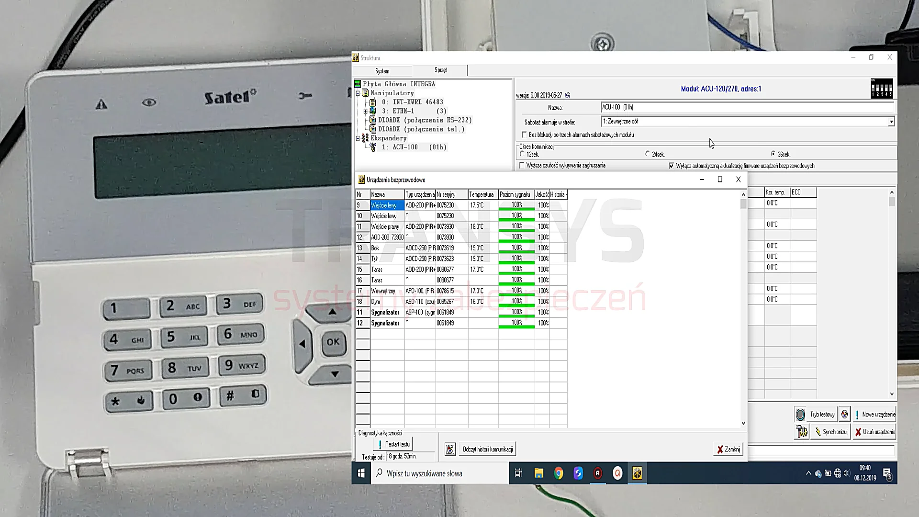The image size is (919, 517).
Task: Click the Manipulatory keypad group icon
Action: pos(365,93)
